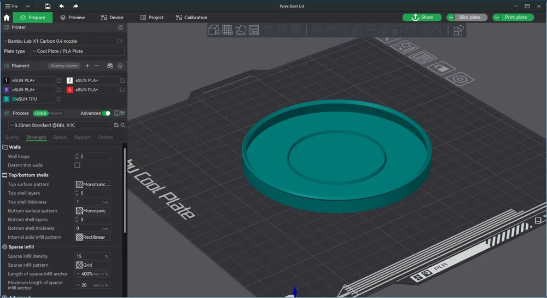The image size is (547, 298).
Task: Open printer settings gear icon
Action: pyautogui.click(x=120, y=27)
